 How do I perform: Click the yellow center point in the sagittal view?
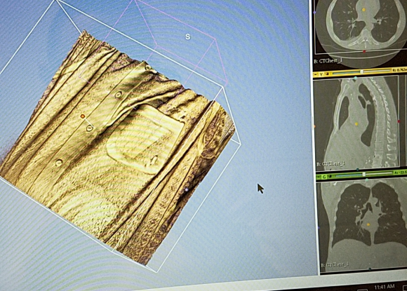pyautogui.click(x=356, y=124)
